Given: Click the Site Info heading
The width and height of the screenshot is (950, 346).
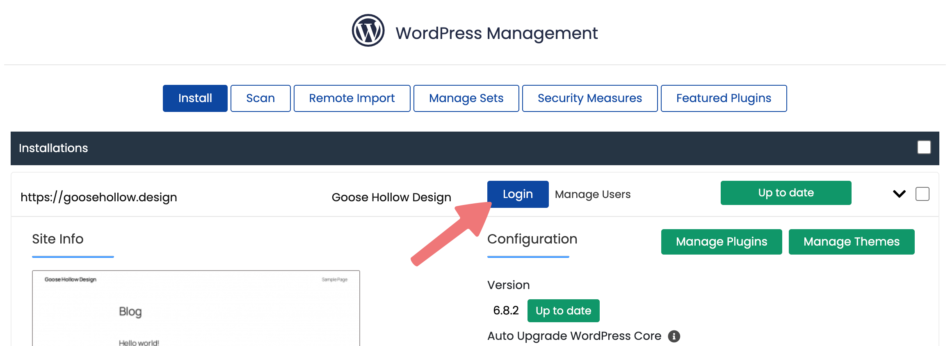Looking at the screenshot, I should point(58,239).
